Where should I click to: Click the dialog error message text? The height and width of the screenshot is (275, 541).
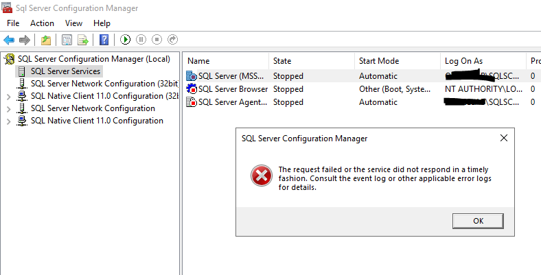[x=384, y=178]
